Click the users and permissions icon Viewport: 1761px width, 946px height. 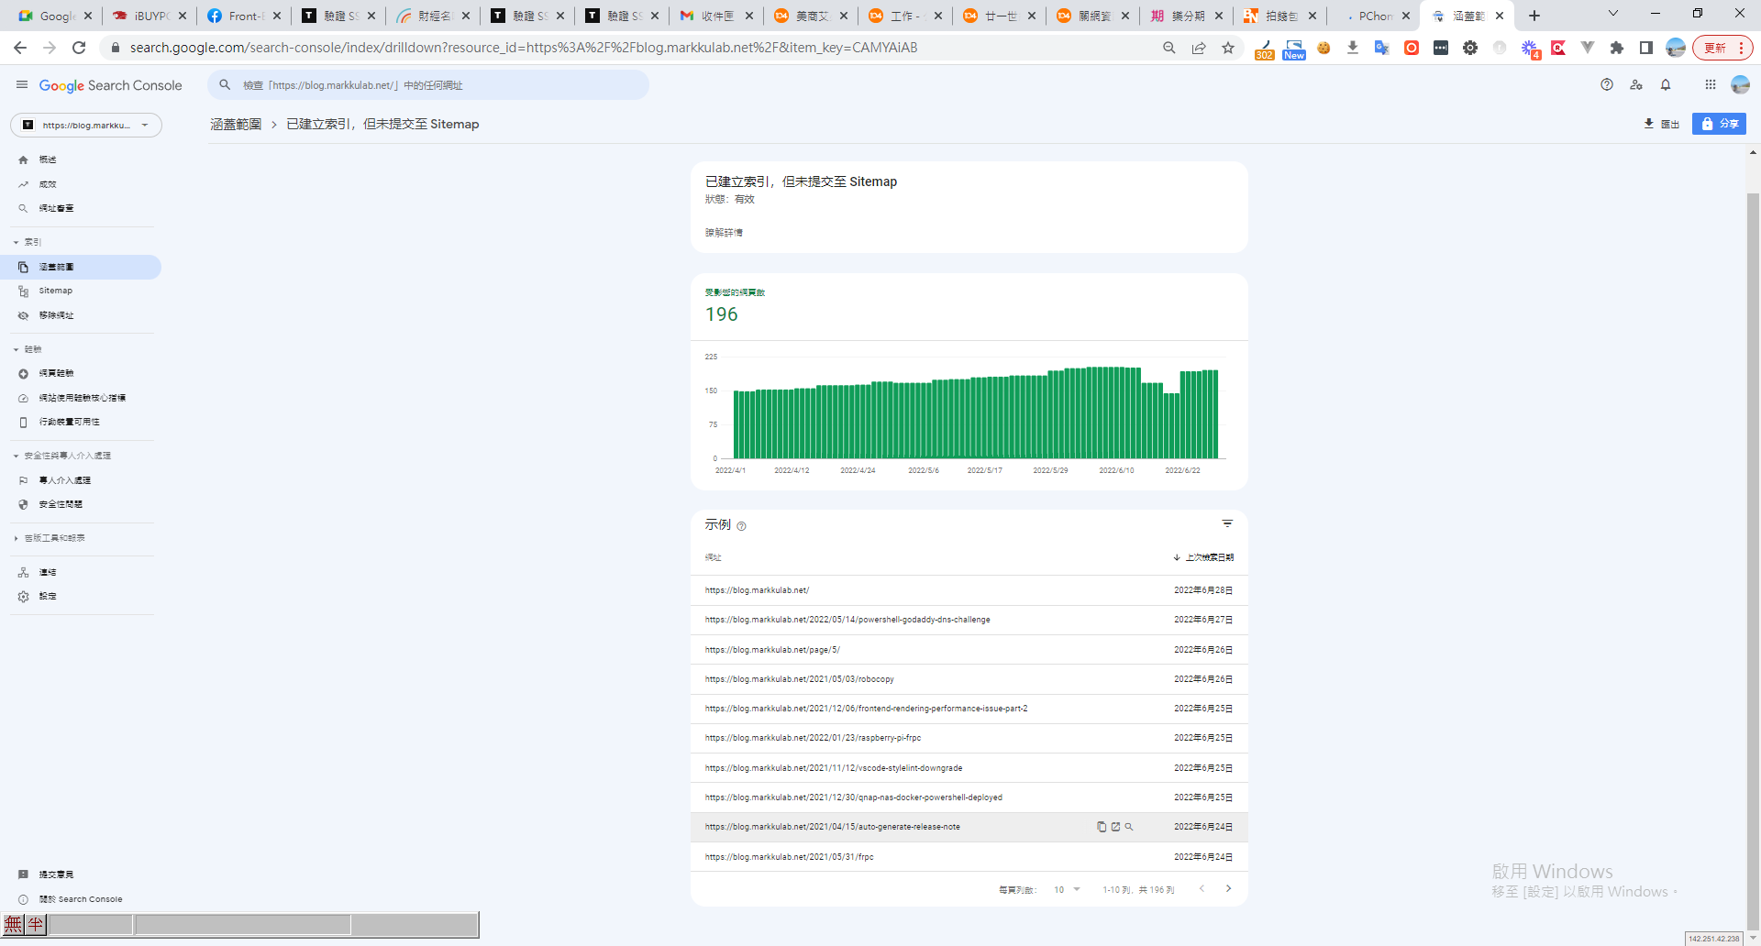pyautogui.click(x=1636, y=85)
